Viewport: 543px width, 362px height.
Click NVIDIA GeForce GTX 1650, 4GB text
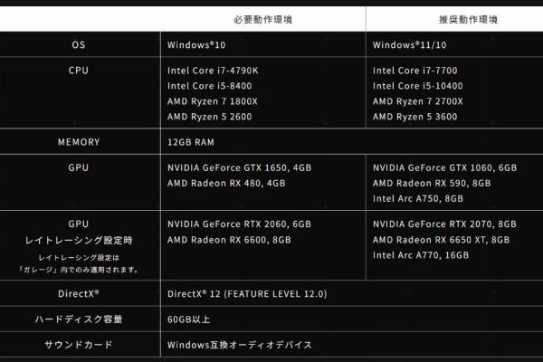[239, 167]
